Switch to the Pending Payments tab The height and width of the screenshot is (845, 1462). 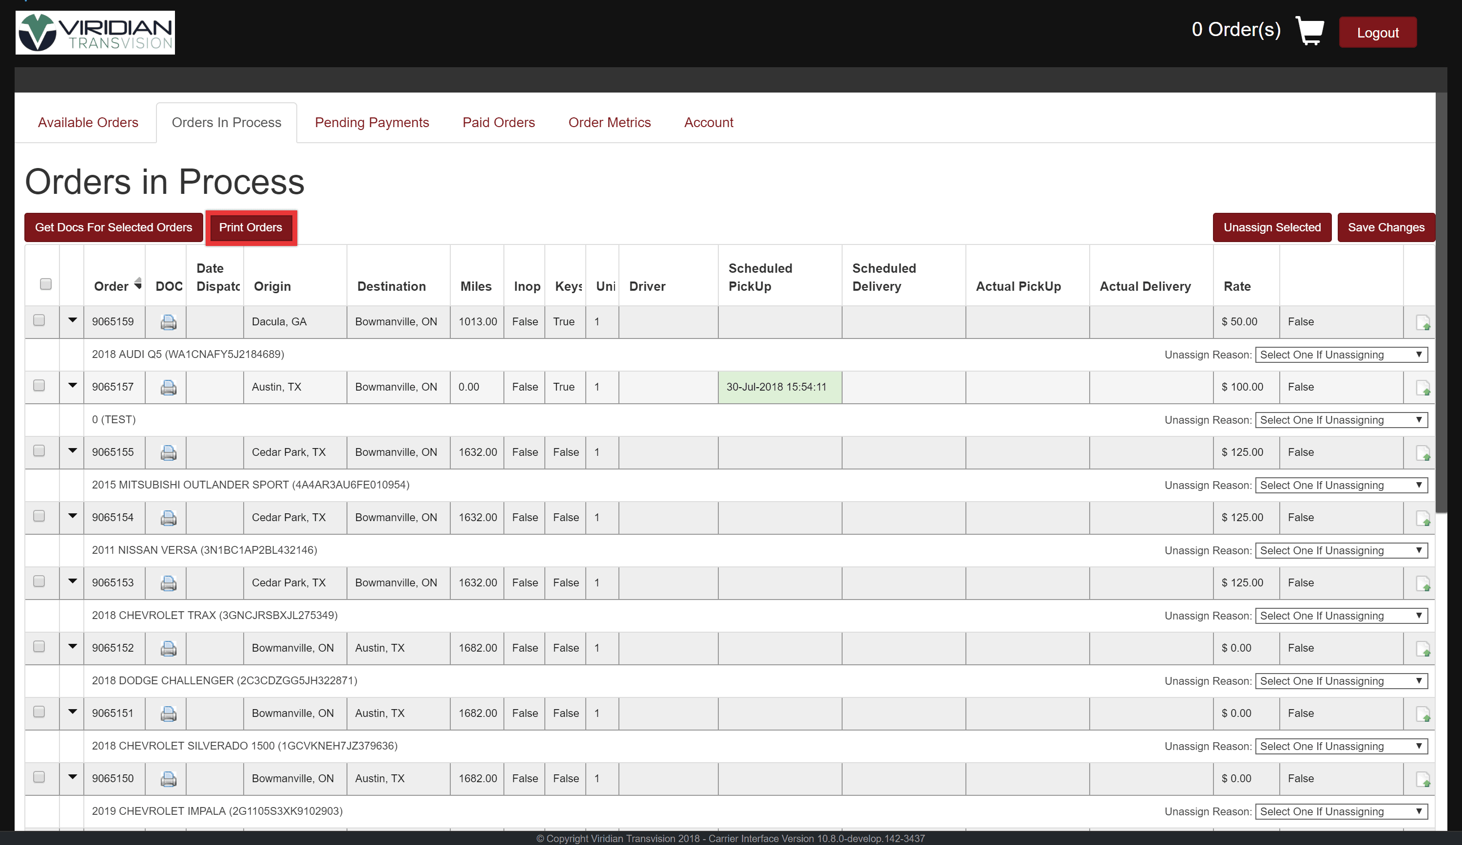point(371,122)
